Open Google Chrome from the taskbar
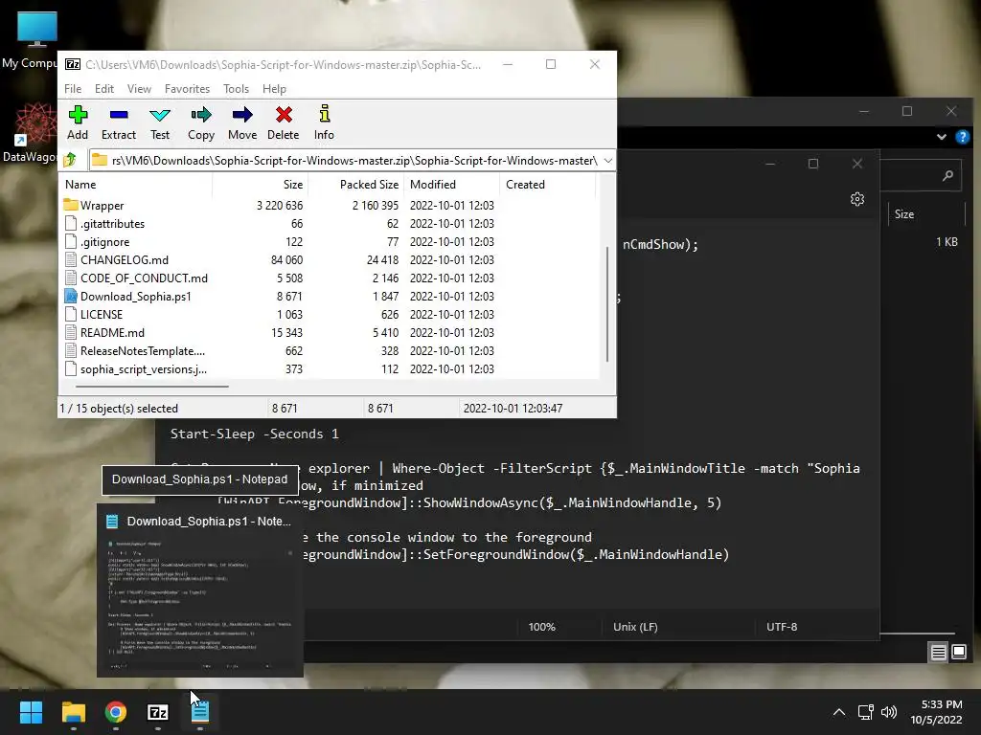This screenshot has height=735, width=981. click(x=116, y=712)
